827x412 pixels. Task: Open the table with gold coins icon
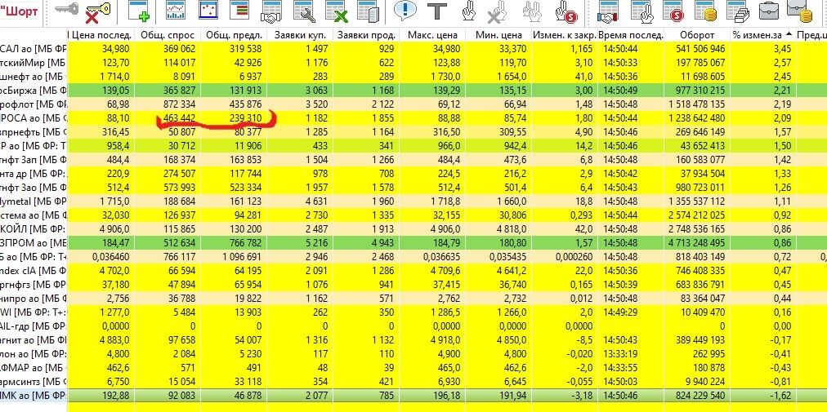pos(706,11)
